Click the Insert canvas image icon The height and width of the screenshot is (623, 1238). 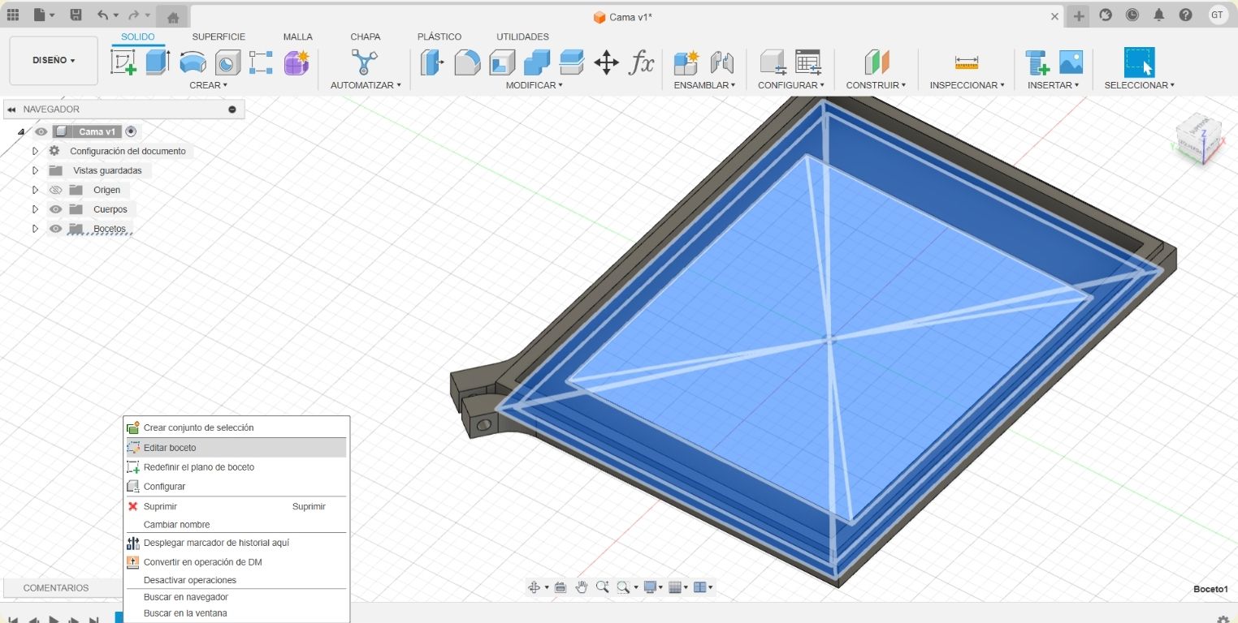pyautogui.click(x=1071, y=62)
